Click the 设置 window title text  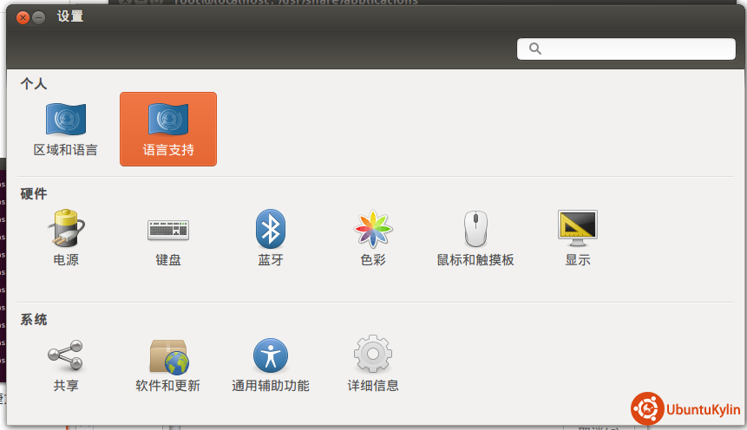[70, 16]
